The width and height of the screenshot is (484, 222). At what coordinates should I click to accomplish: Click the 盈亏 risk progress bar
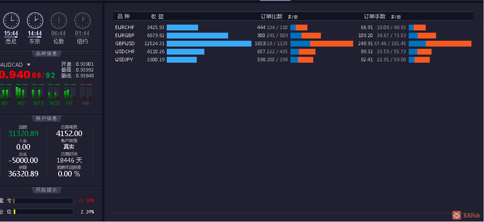pyautogui.click(x=43, y=201)
